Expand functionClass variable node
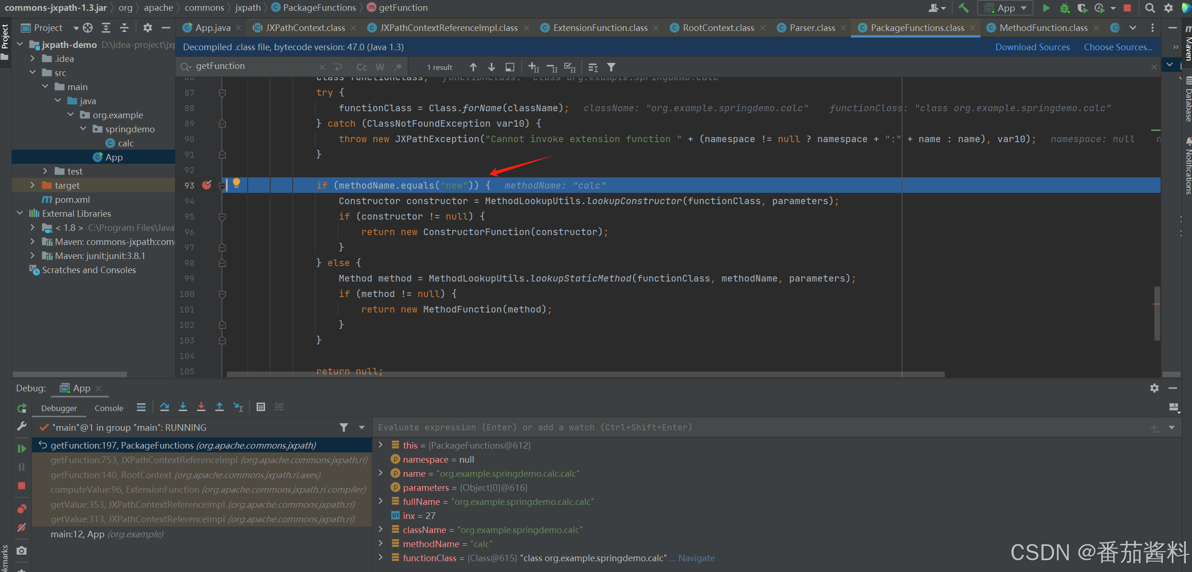 [381, 557]
